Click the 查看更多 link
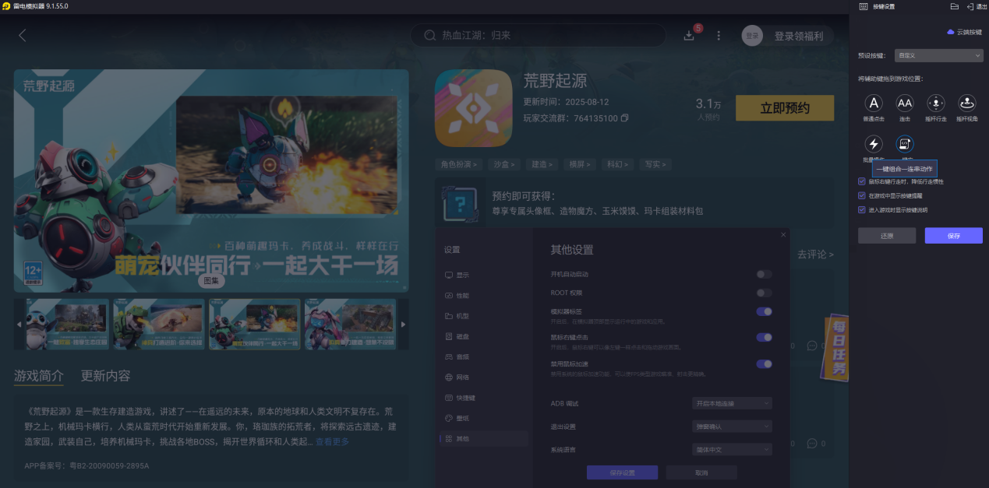The width and height of the screenshot is (989, 488). coord(332,442)
